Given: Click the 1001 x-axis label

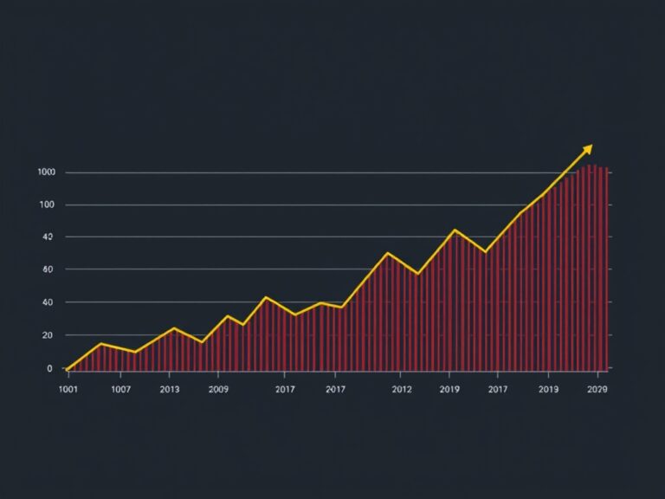Looking at the screenshot, I should point(68,390).
